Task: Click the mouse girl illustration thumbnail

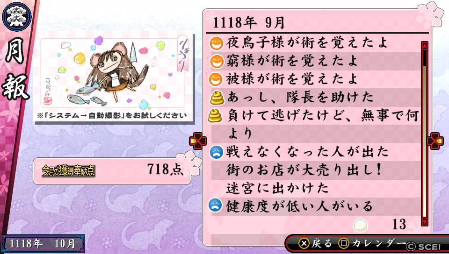Action: pyautogui.click(x=113, y=73)
